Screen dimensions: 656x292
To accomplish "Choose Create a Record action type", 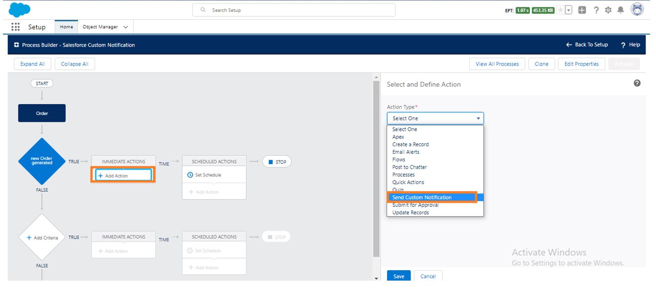I will click(435, 144).
